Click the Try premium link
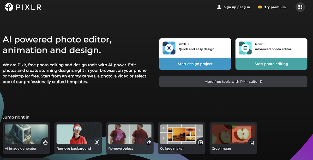Screen dimensions: 313x160 275,7
